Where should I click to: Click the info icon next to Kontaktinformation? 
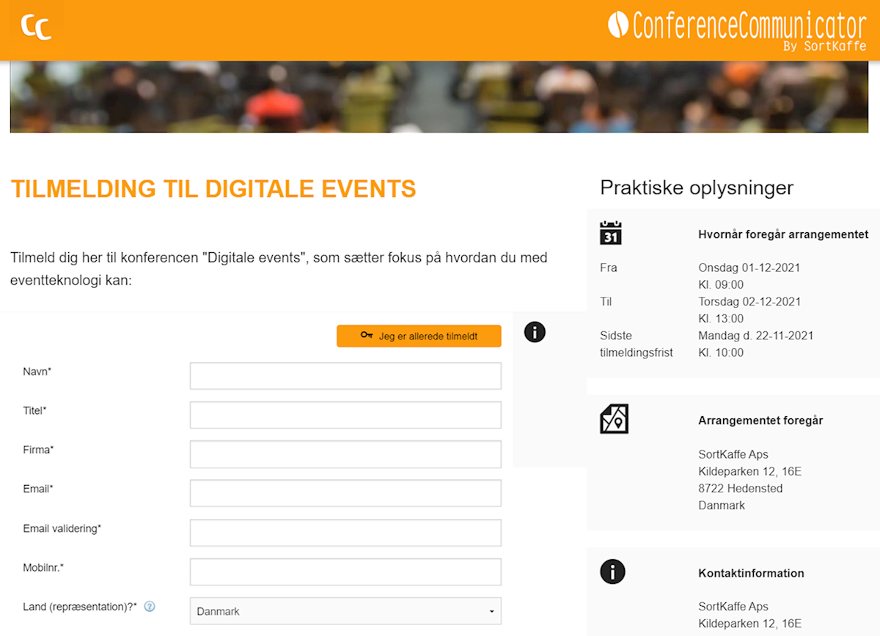point(612,572)
